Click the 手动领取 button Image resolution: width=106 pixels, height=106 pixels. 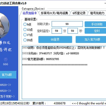(x=95, y=24)
